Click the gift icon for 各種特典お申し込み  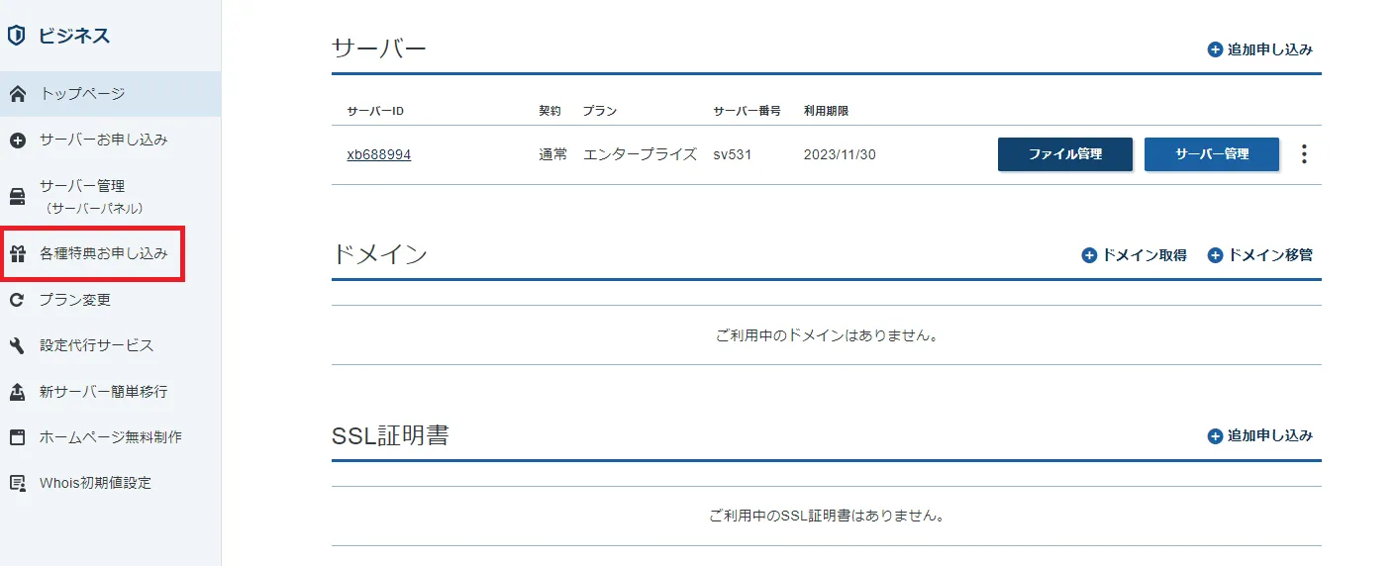point(17,254)
